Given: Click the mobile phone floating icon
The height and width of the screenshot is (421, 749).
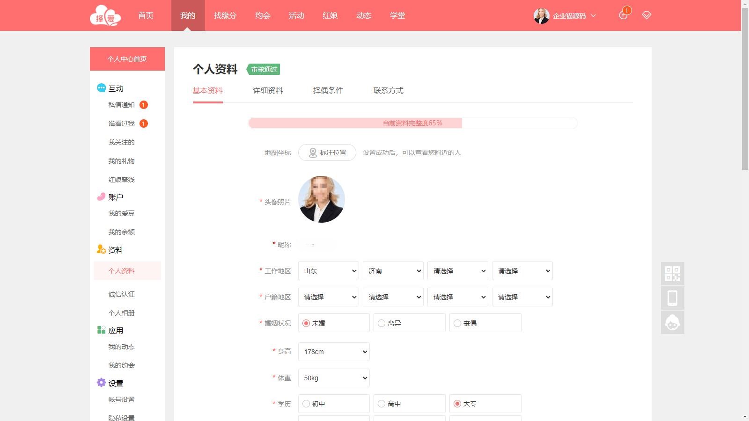Looking at the screenshot, I should [x=672, y=298].
